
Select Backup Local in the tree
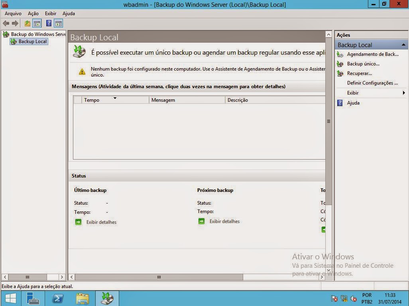point(33,41)
